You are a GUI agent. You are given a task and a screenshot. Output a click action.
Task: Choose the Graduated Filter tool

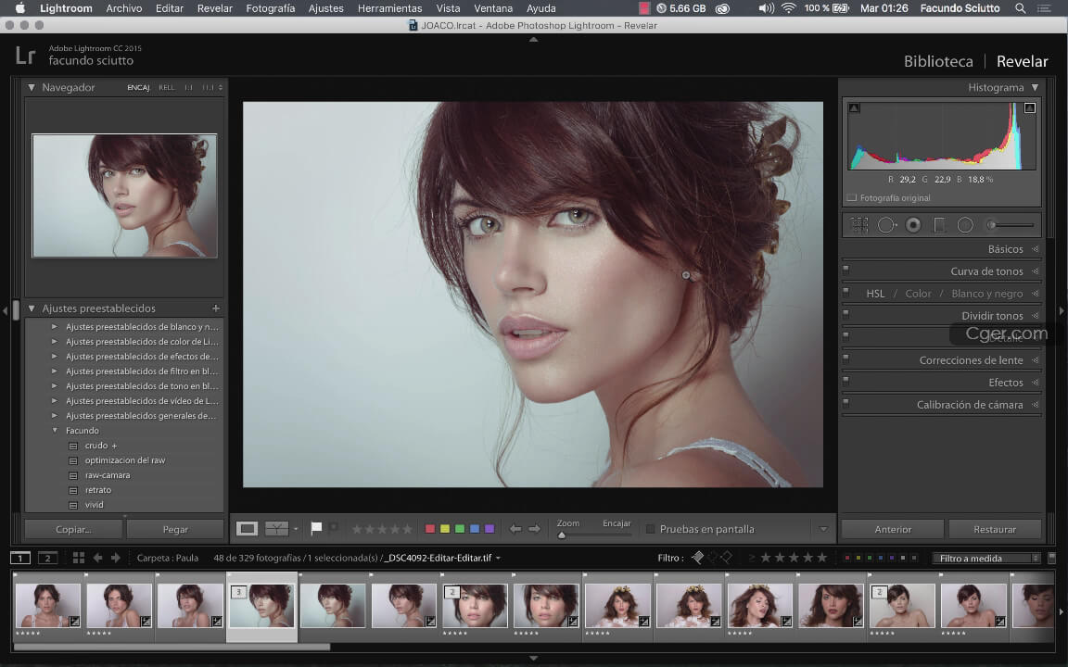pos(939,224)
